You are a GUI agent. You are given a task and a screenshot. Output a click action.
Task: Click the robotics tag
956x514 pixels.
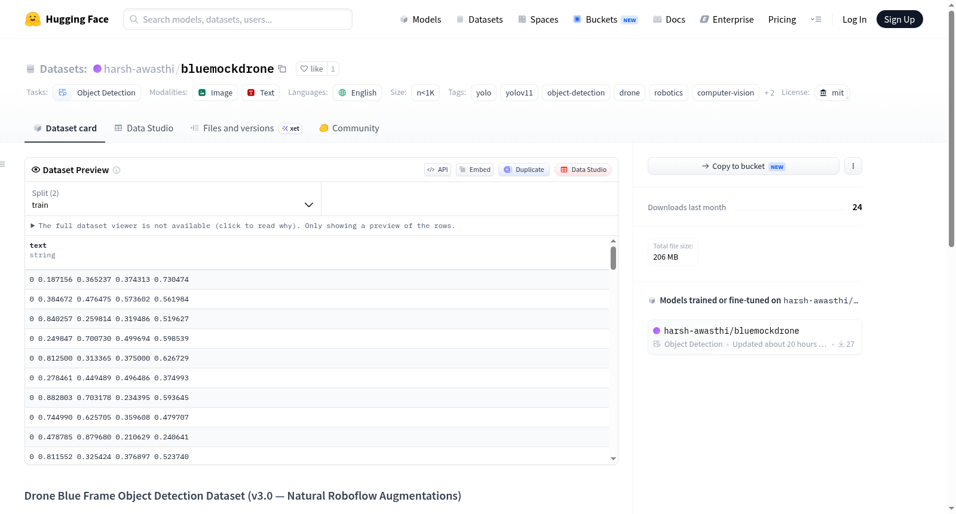coord(669,93)
